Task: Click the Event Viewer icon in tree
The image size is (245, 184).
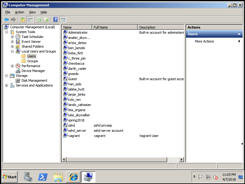Action: pos(18,42)
